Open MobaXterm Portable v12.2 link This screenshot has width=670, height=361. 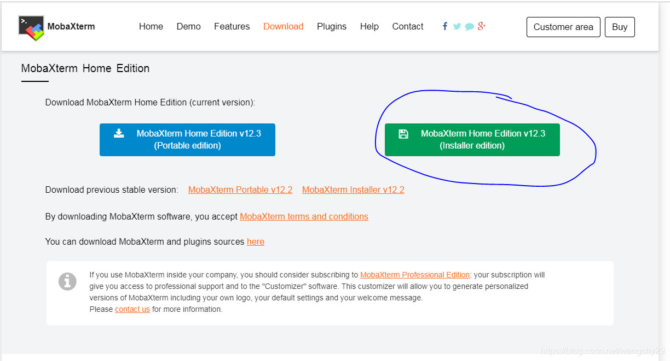pos(240,190)
